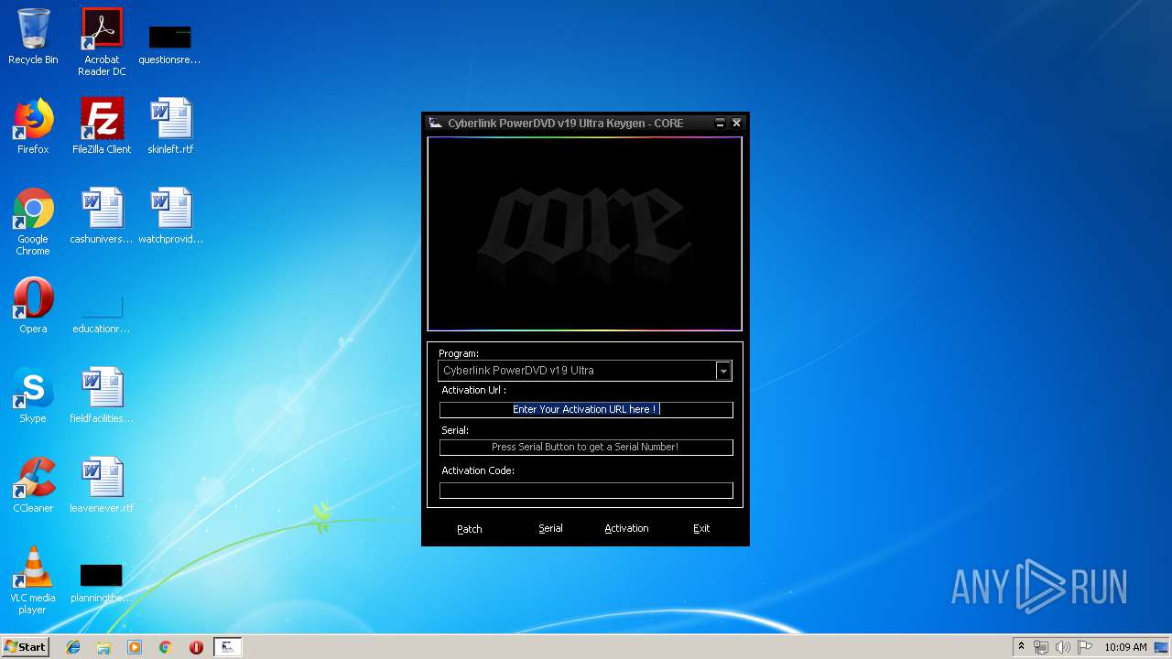Select the leavenever.rtf document
This screenshot has height=659, width=1172.
102,485
